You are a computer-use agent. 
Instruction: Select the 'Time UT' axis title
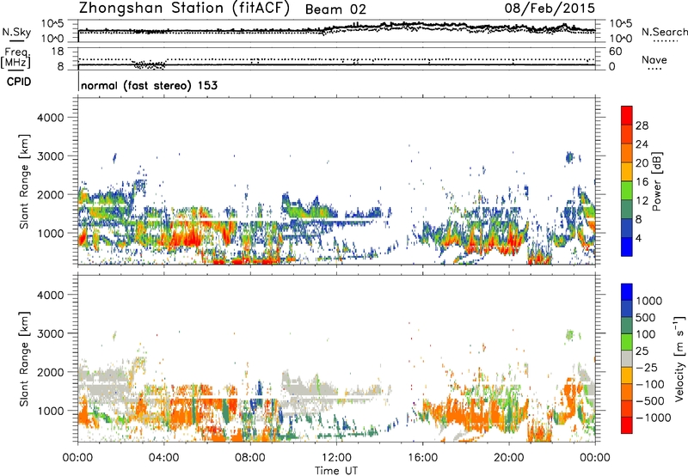coord(336,471)
